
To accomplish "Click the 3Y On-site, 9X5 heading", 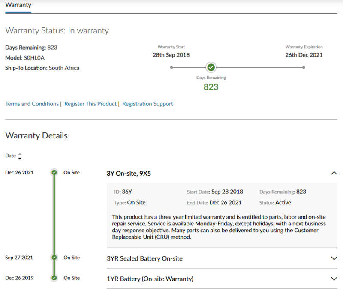I will (129, 173).
